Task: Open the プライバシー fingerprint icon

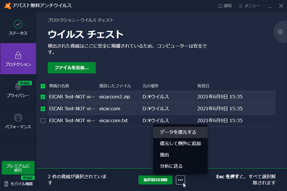Action: pos(18,87)
